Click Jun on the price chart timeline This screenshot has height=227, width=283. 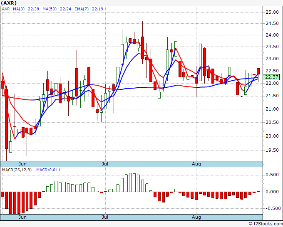pyautogui.click(x=22, y=164)
